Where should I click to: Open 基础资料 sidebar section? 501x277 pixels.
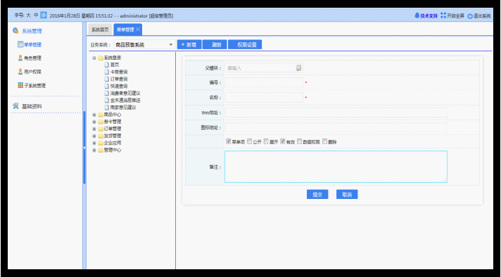(x=32, y=107)
